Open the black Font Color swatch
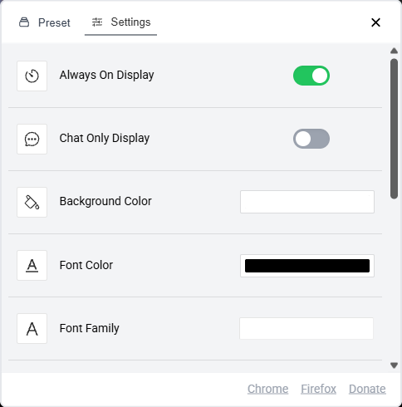402x407 pixels. tap(307, 266)
